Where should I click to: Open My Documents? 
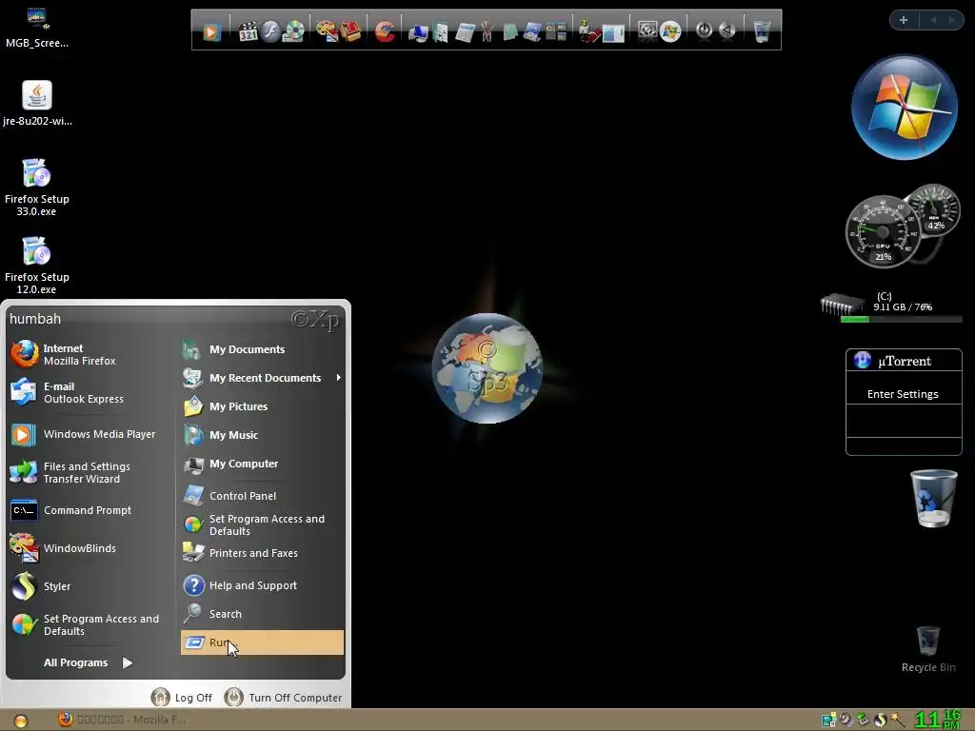coord(262,349)
